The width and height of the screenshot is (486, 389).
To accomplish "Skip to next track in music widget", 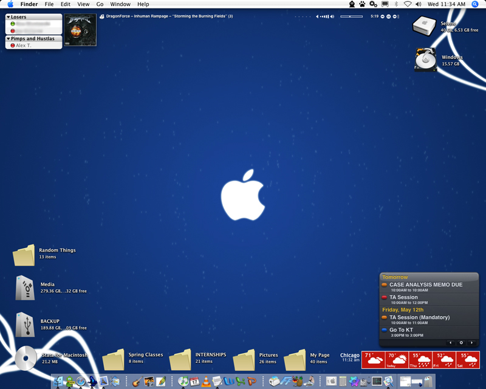I will (x=395, y=16).
